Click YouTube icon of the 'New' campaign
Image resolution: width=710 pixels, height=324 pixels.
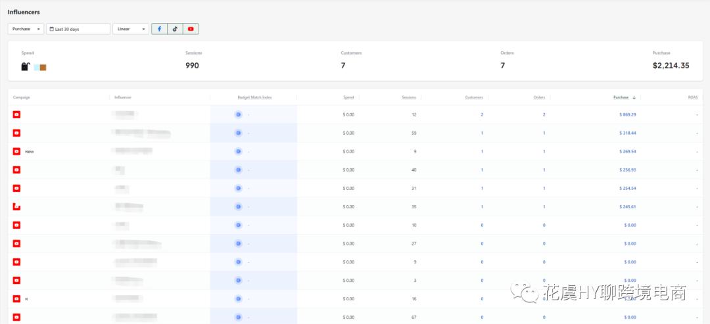(x=17, y=151)
